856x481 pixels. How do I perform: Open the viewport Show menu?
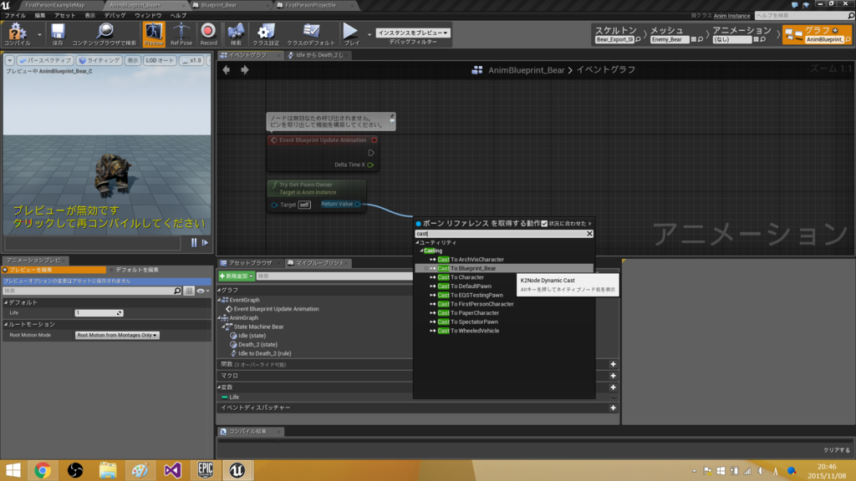(133, 60)
